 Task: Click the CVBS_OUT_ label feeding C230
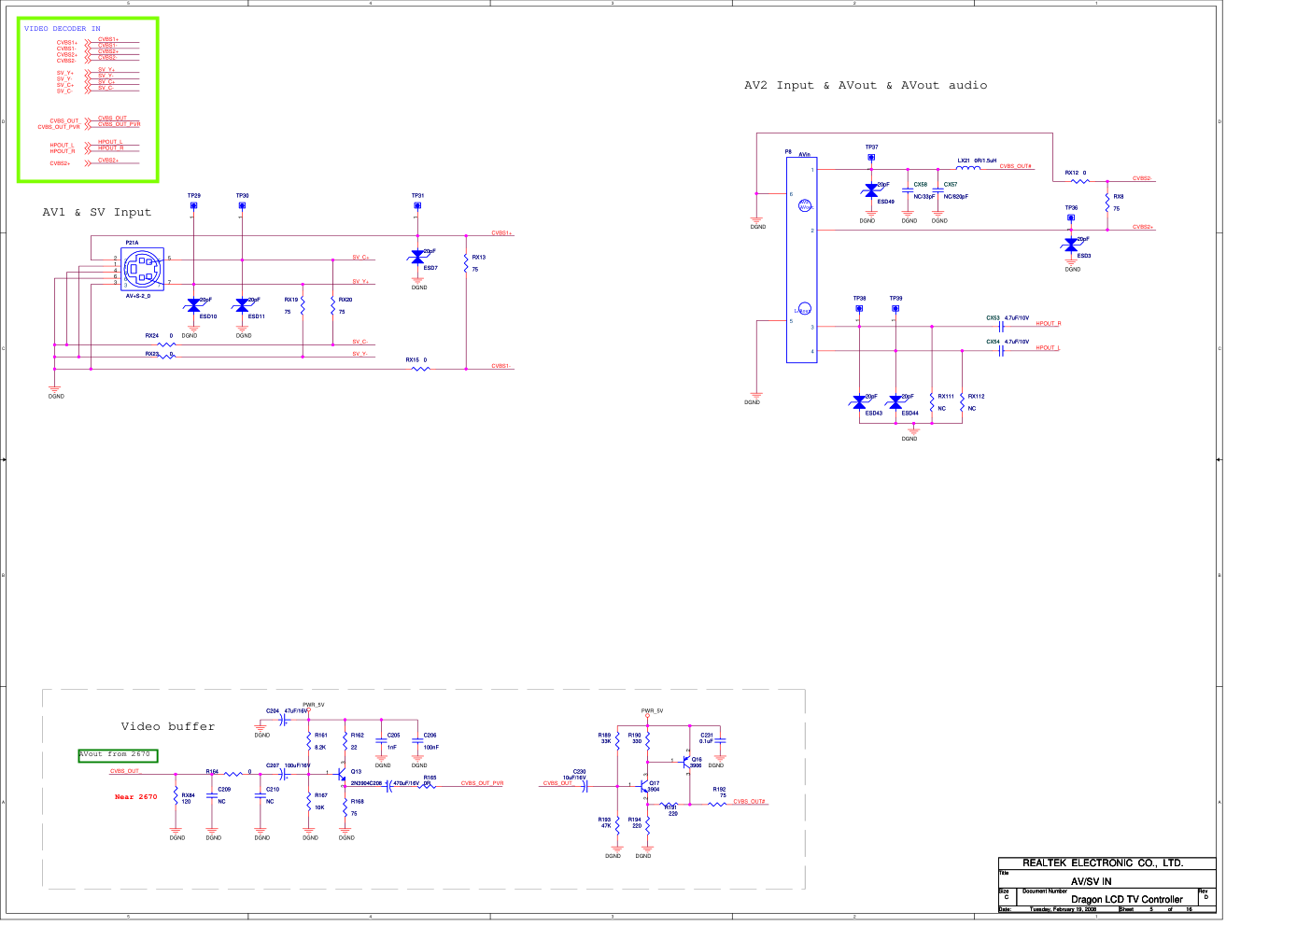coord(558,783)
